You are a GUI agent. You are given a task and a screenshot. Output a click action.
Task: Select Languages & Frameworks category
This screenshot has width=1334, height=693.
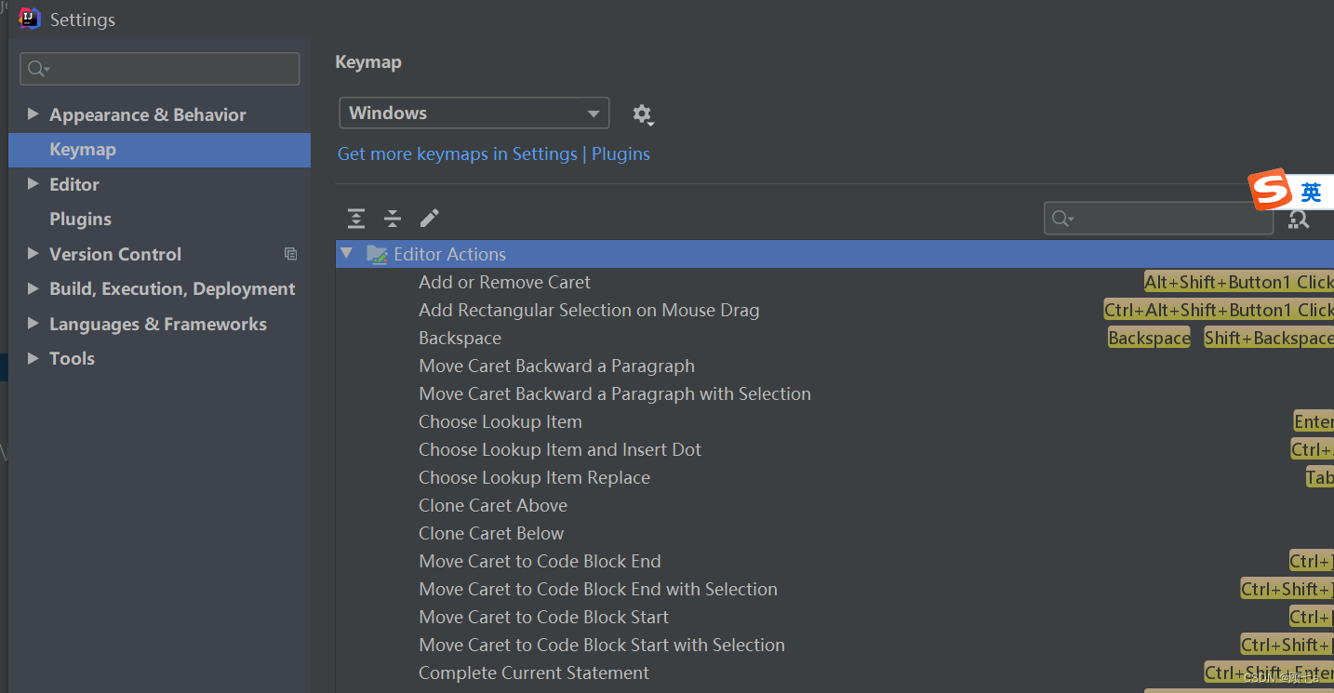(x=158, y=324)
